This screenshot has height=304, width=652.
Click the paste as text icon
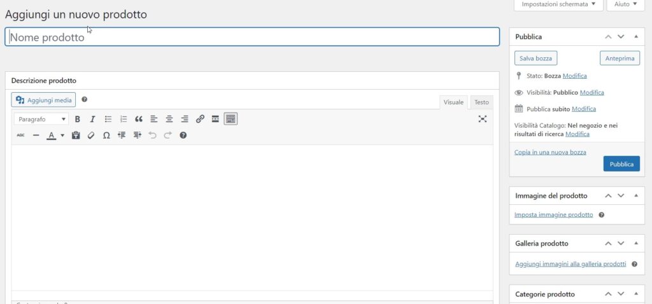76,135
